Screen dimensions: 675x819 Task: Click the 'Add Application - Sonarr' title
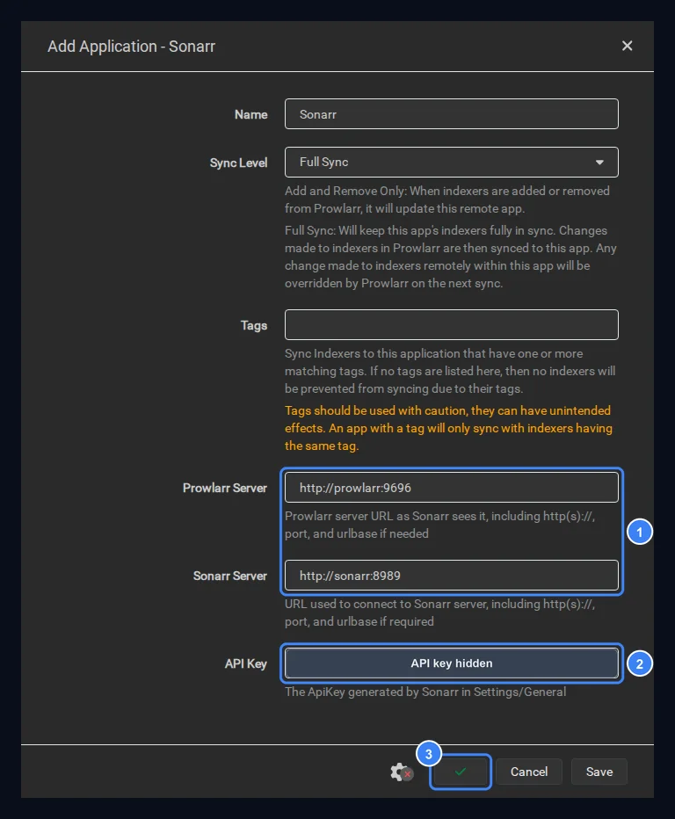131,47
